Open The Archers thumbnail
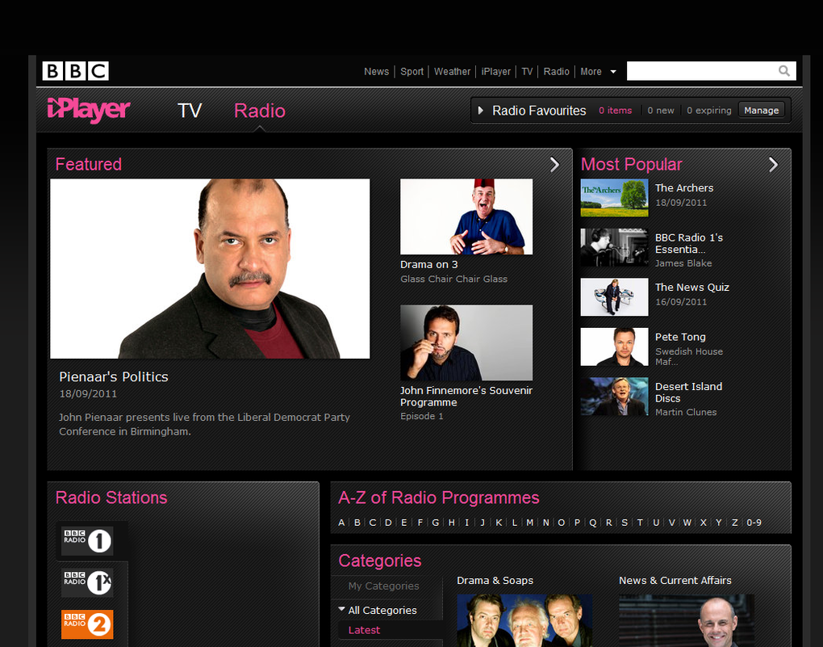823x647 pixels. click(x=614, y=198)
